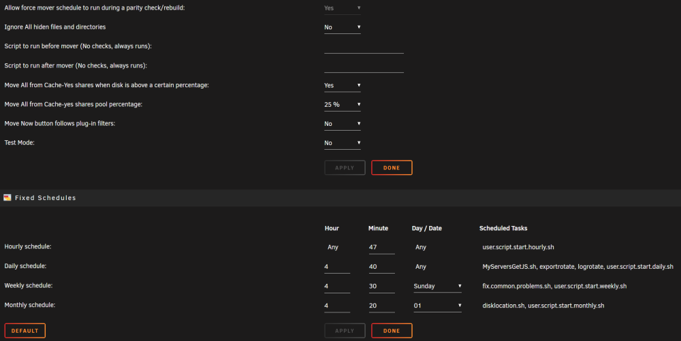Click the hourly schedule Any hour value
This screenshot has height=341, width=681.
point(333,247)
